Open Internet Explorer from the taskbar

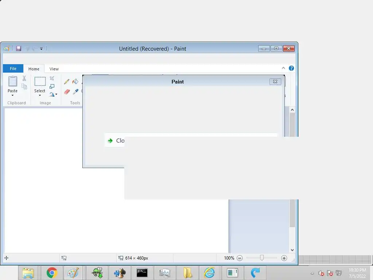pos(209,273)
